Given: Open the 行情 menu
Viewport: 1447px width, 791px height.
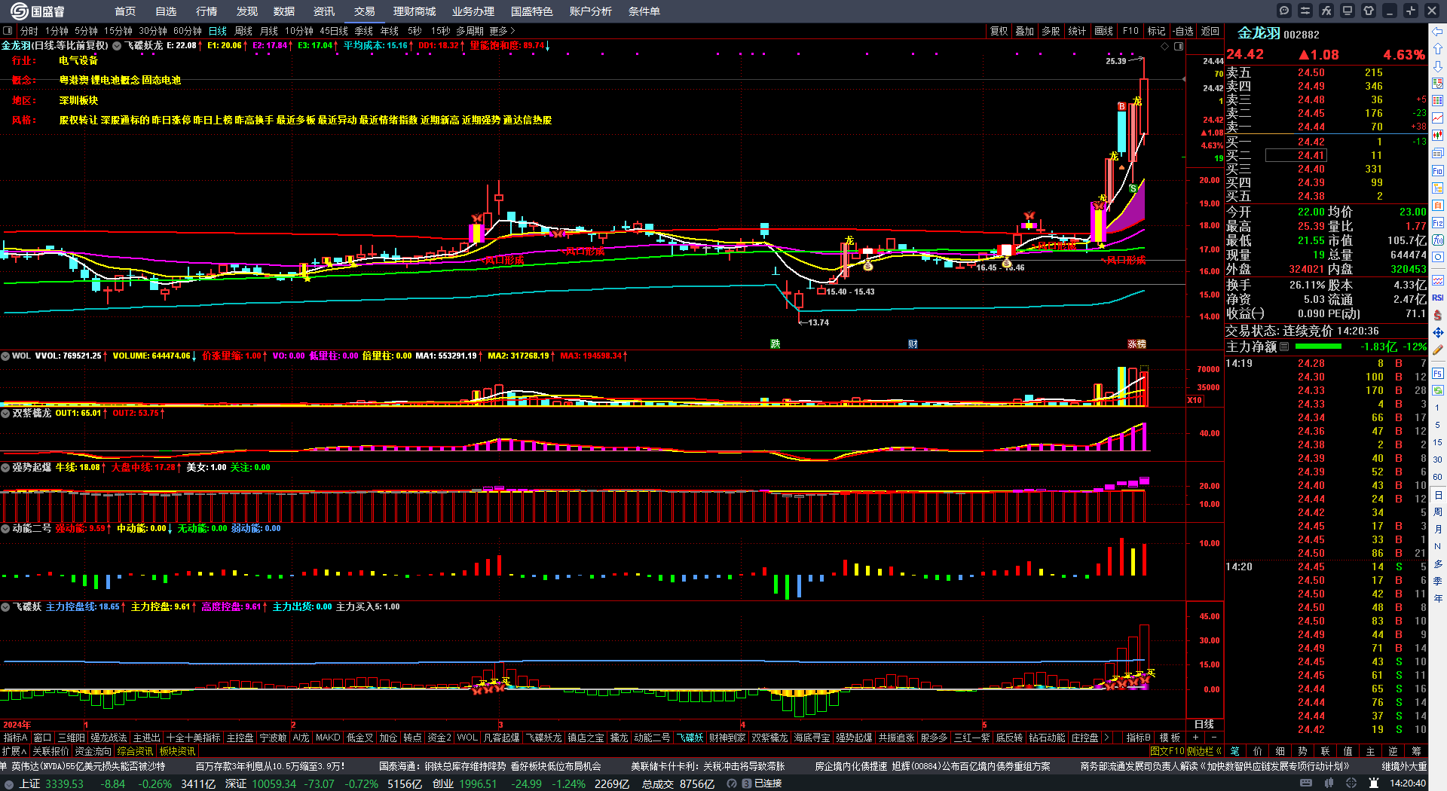Looking at the screenshot, I should [206, 11].
